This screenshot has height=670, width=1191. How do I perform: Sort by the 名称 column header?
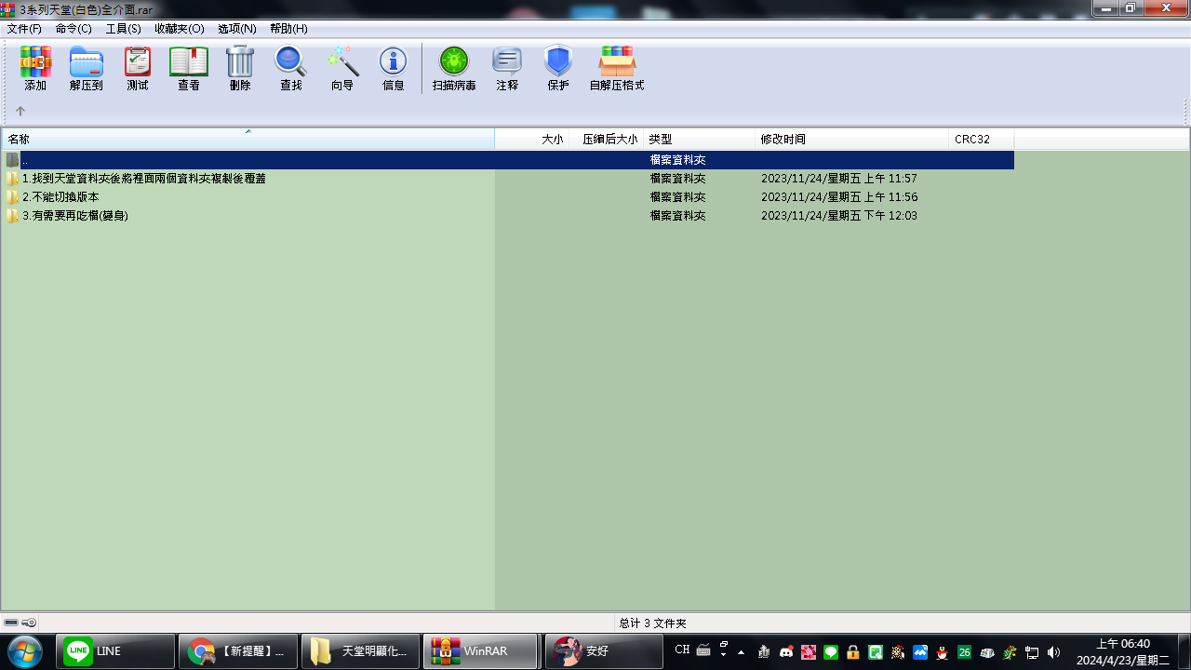tap(248, 139)
